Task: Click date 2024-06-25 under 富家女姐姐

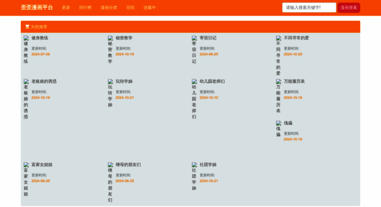Action: click(x=41, y=181)
